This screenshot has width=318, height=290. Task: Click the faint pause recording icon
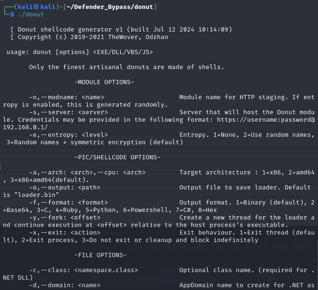(x=143, y=246)
